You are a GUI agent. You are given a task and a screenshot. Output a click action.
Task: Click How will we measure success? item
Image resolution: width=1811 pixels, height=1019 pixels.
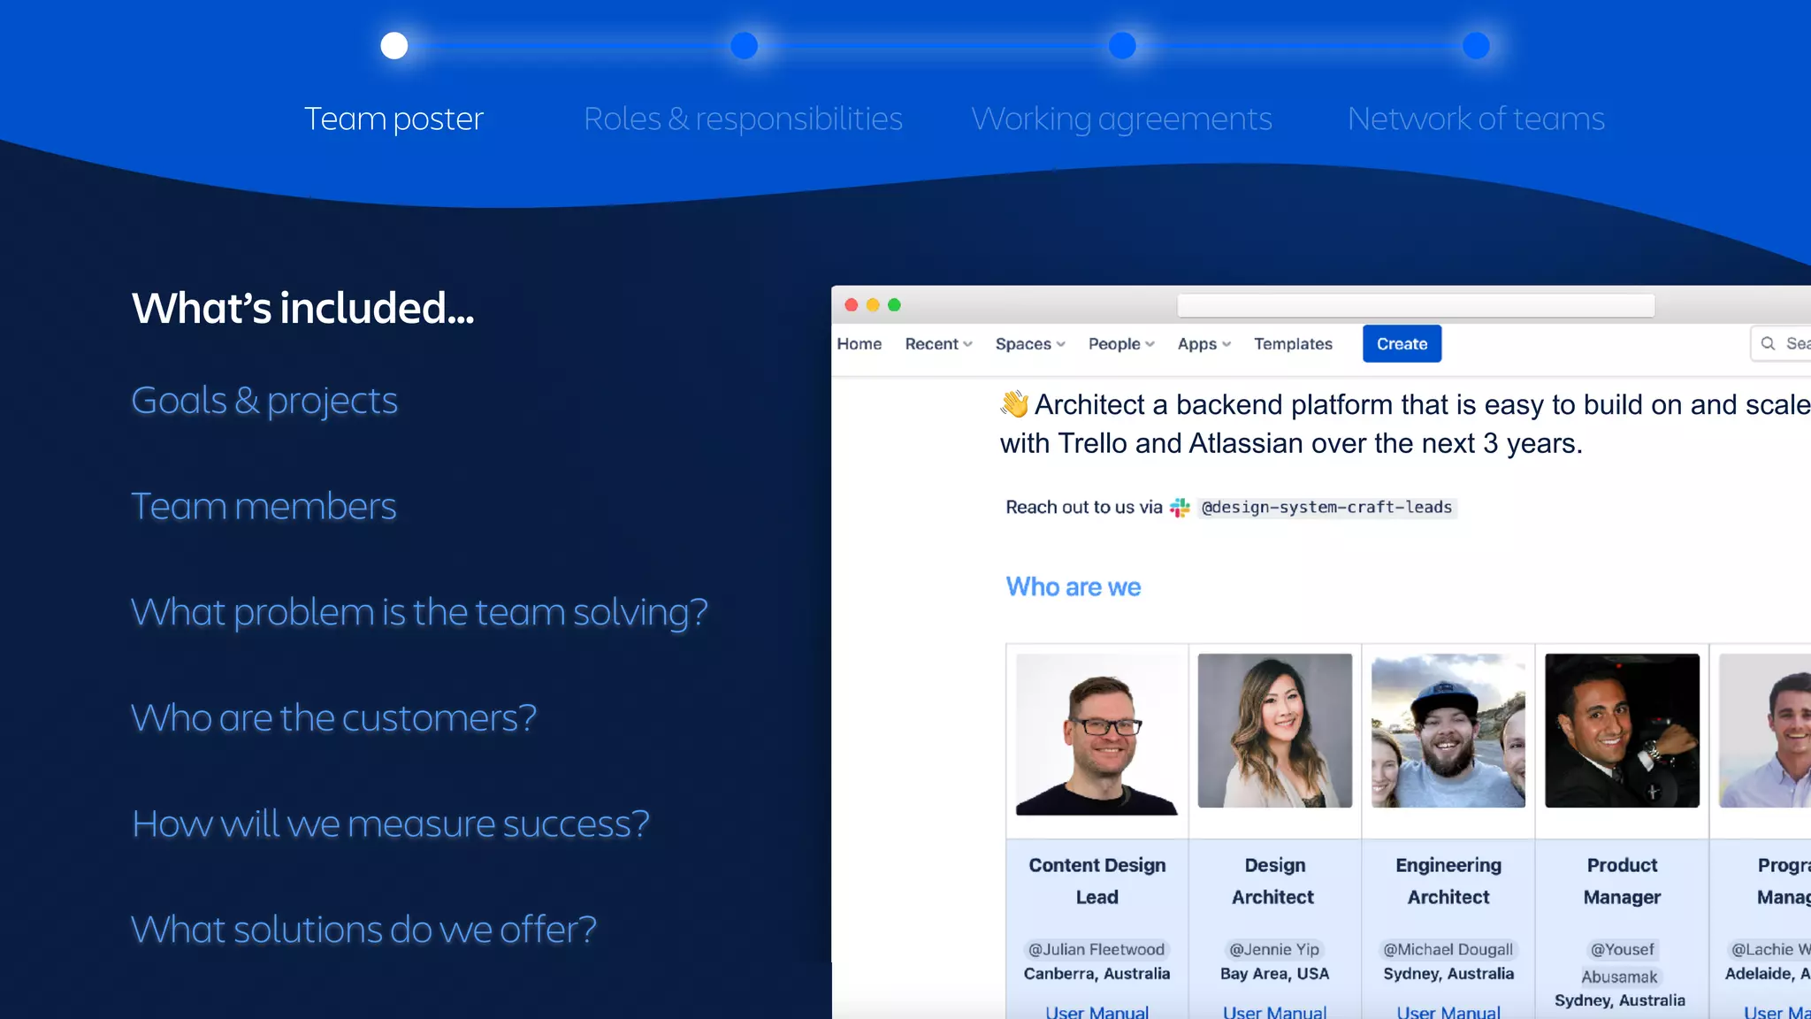(390, 824)
